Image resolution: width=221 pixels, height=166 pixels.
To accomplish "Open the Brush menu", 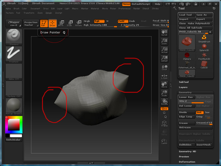I will tap(16, 9).
